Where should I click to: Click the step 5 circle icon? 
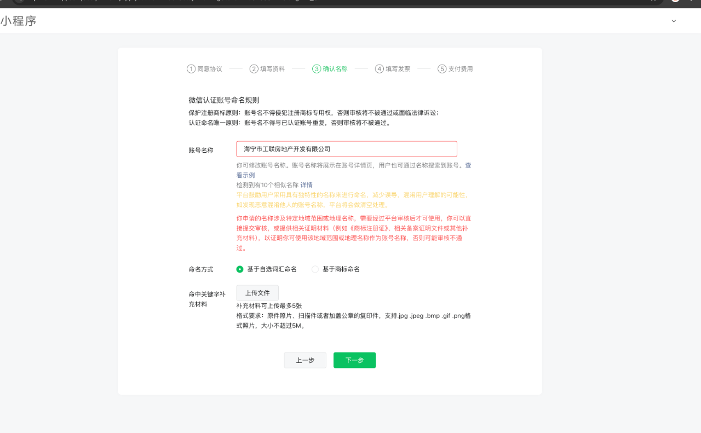442,69
